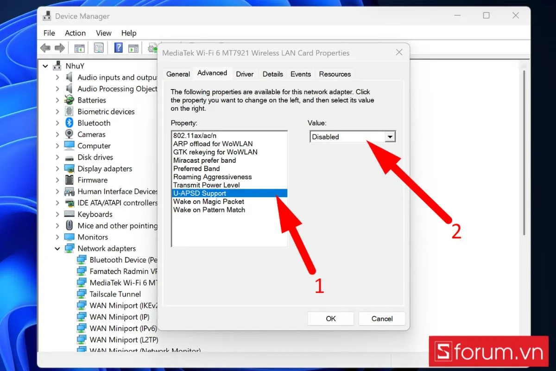Expand the Keyboards category
This screenshot has width=556, height=371.
(57, 214)
